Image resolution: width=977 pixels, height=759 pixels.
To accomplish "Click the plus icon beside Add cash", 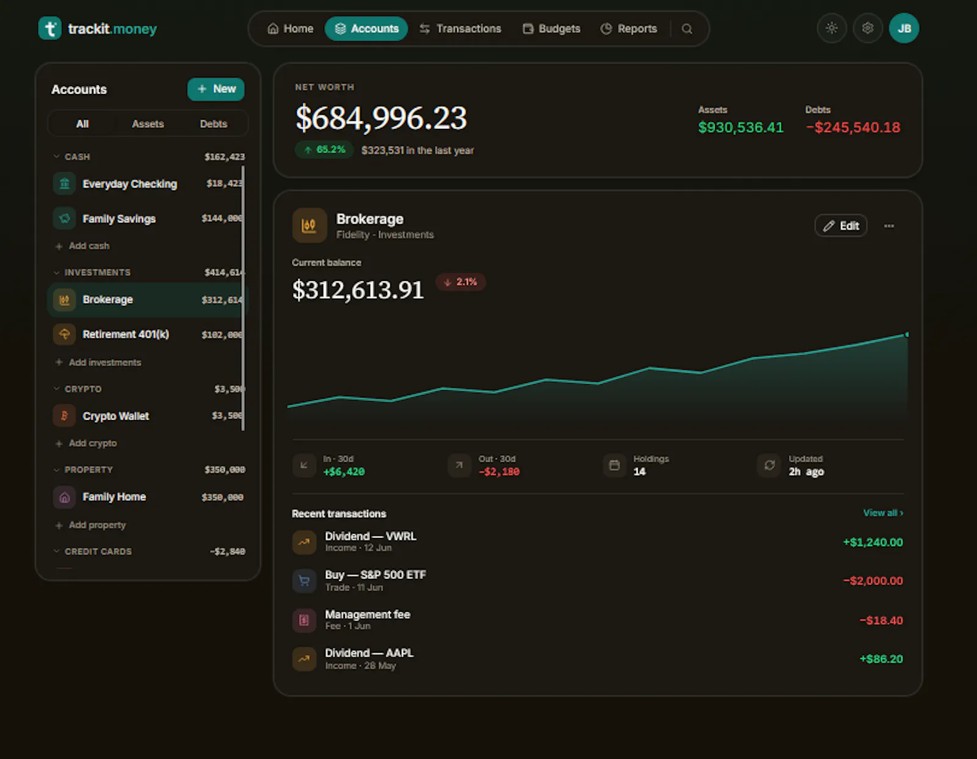I will coord(59,246).
